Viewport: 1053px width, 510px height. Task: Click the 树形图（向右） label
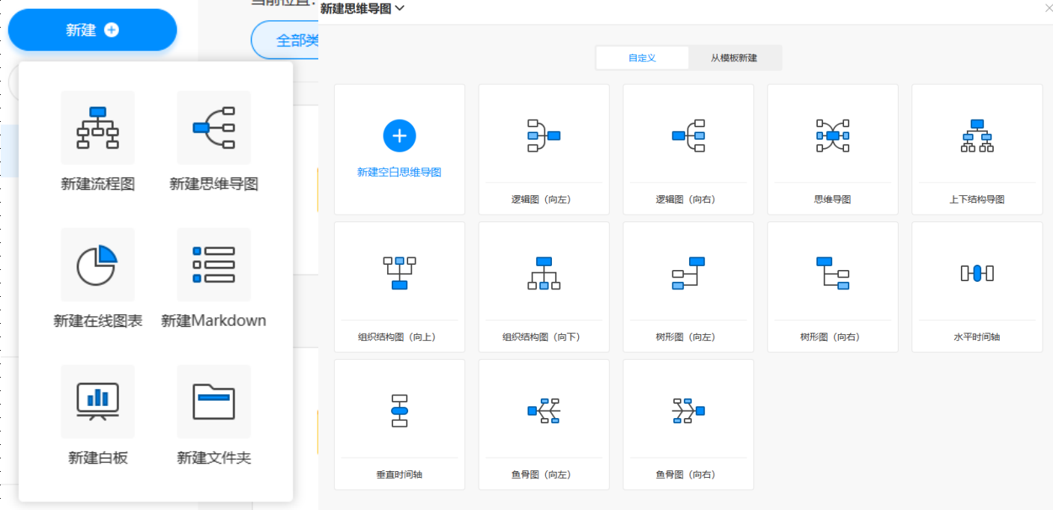(832, 337)
